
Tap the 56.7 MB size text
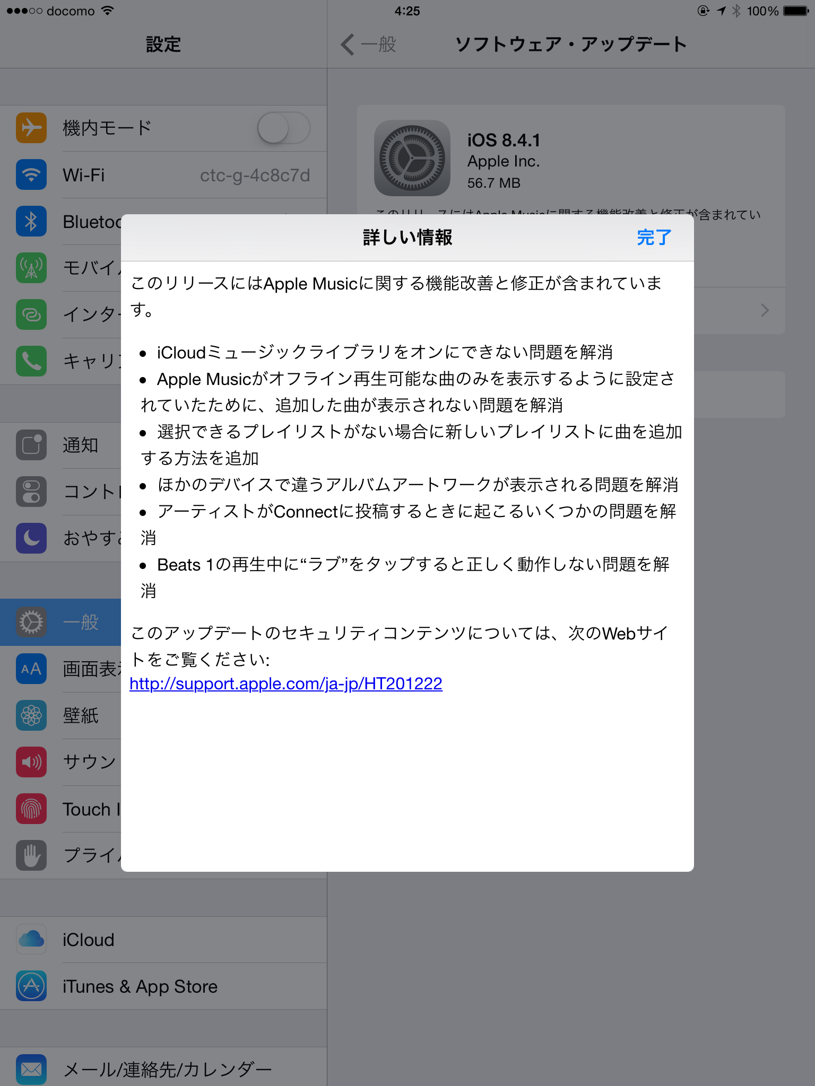tap(493, 183)
